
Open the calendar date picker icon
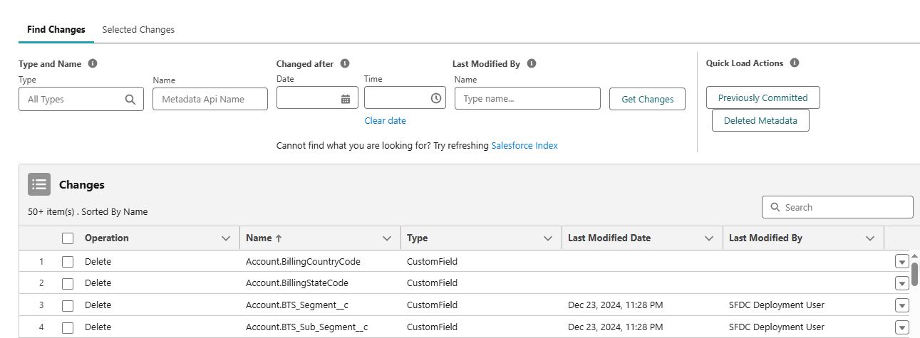click(x=346, y=99)
